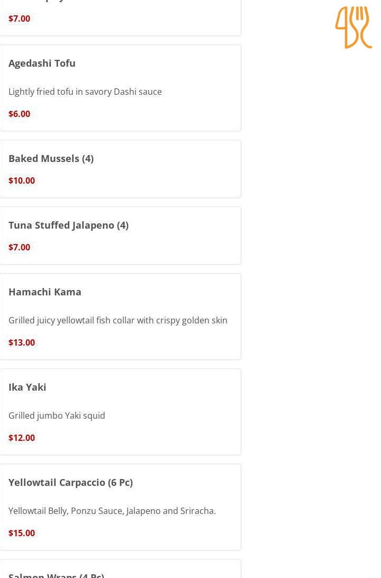Click the $7.00 price above Agedashi Tofu
Screen dimensions: 381x578
click(20, 19)
